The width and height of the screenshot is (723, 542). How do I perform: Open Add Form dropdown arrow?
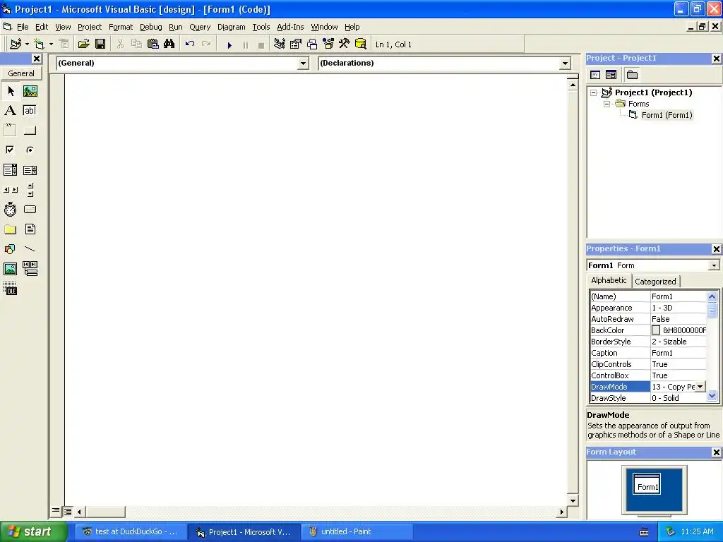tap(51, 44)
